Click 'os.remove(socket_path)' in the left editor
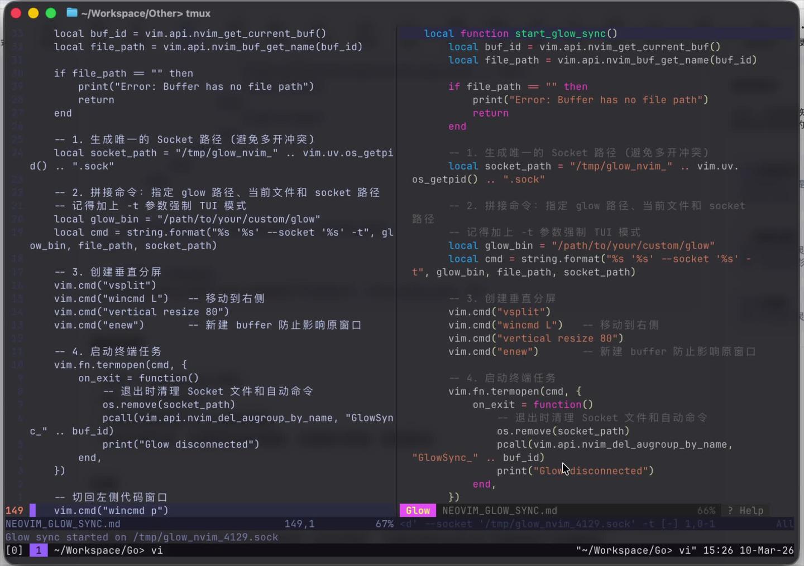Screen dimensions: 804x566 pos(169,405)
